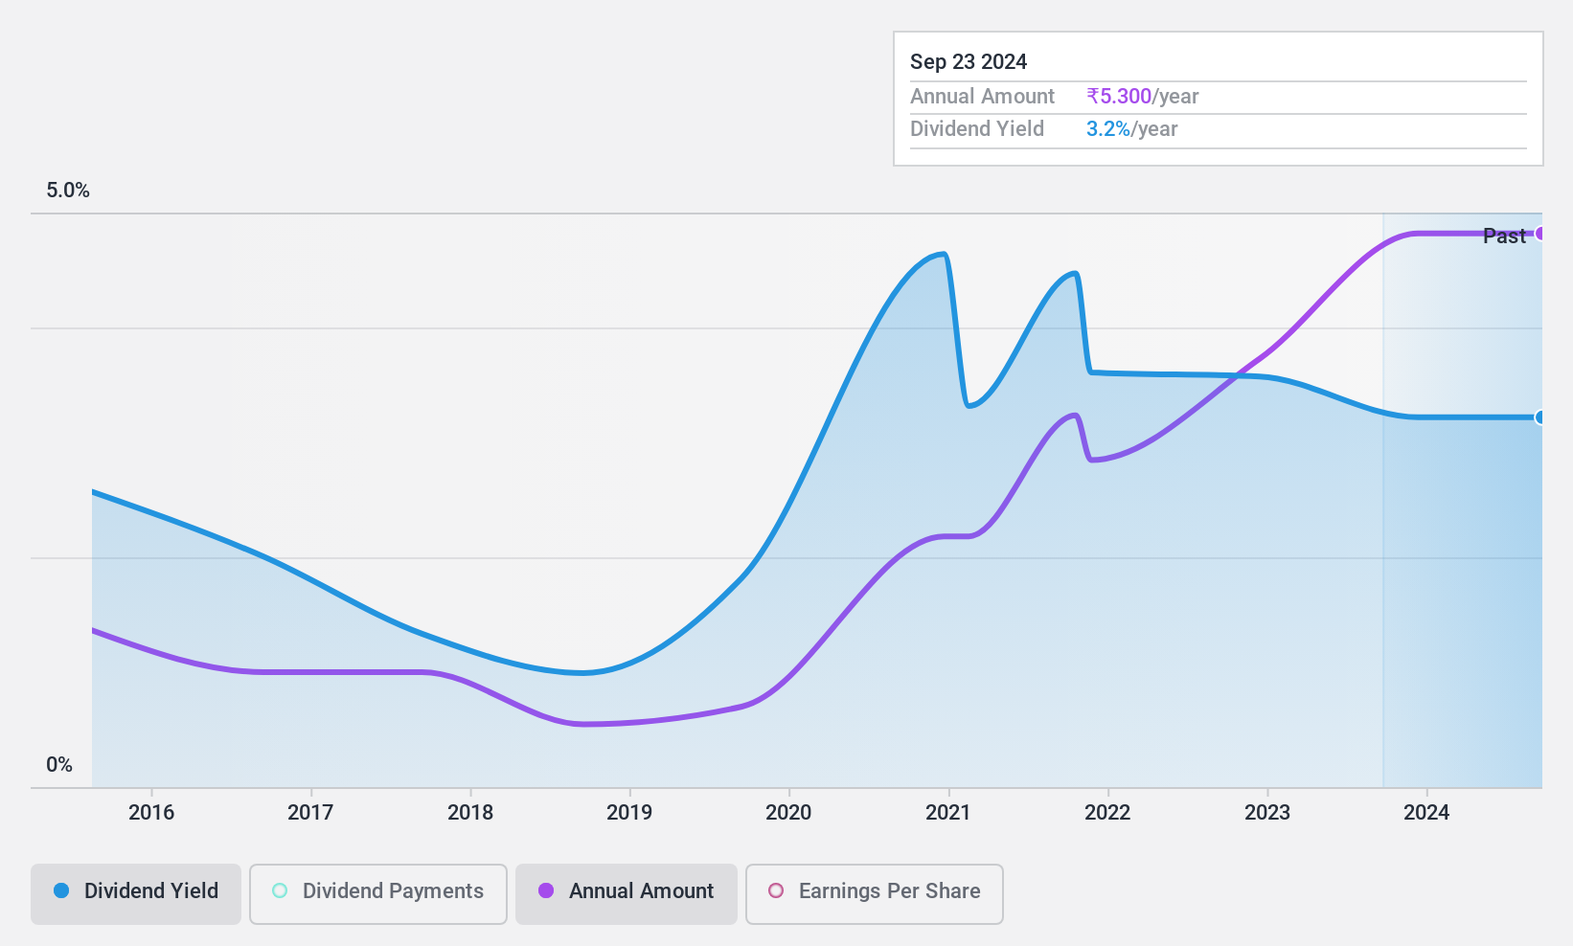The height and width of the screenshot is (946, 1573).
Task: Click the 2019 x-axis label
Action: click(x=629, y=812)
